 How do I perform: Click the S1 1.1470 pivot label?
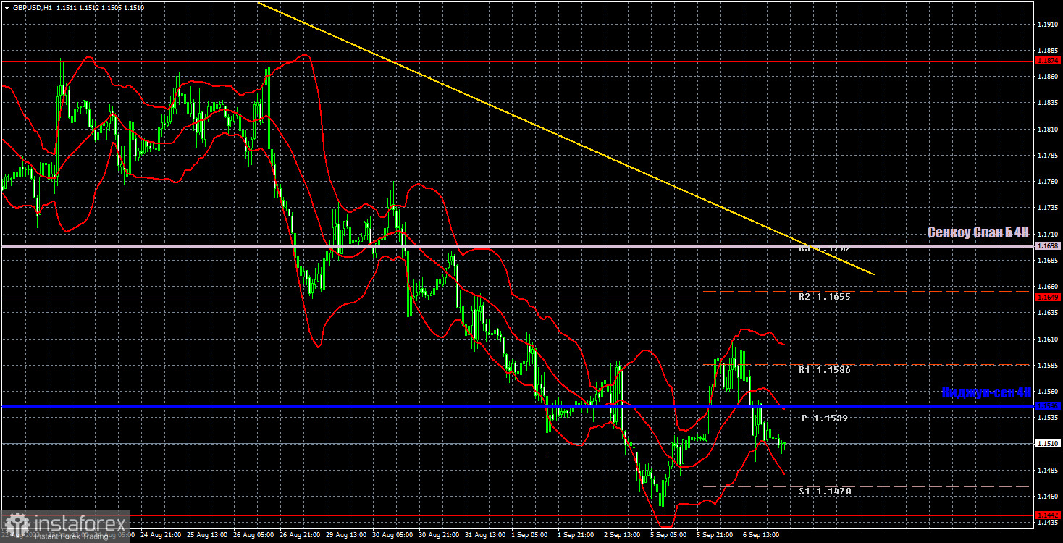[825, 492]
